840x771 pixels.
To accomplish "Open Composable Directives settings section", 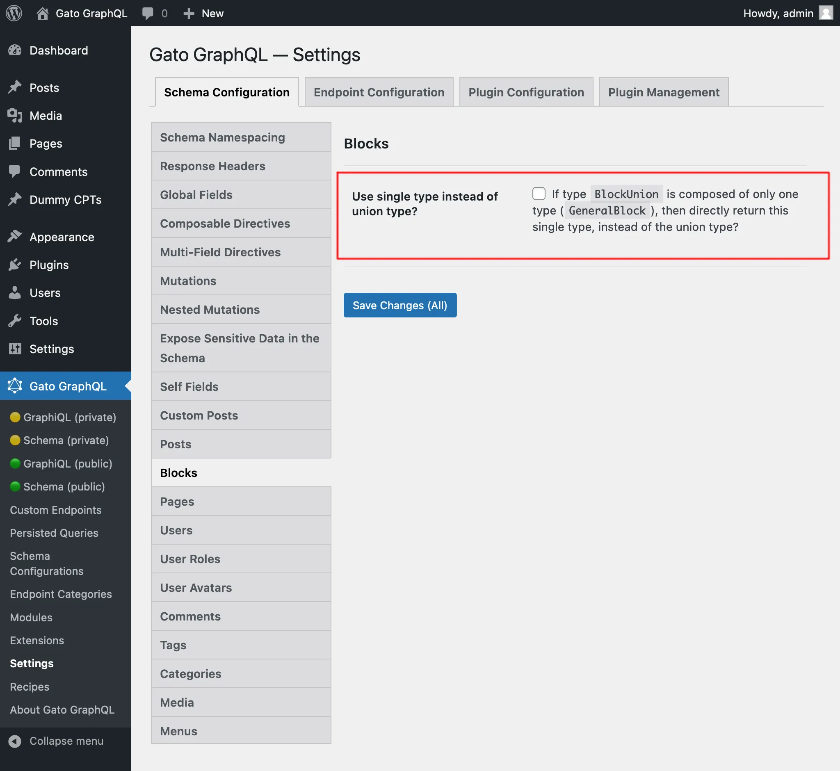I will click(x=241, y=224).
